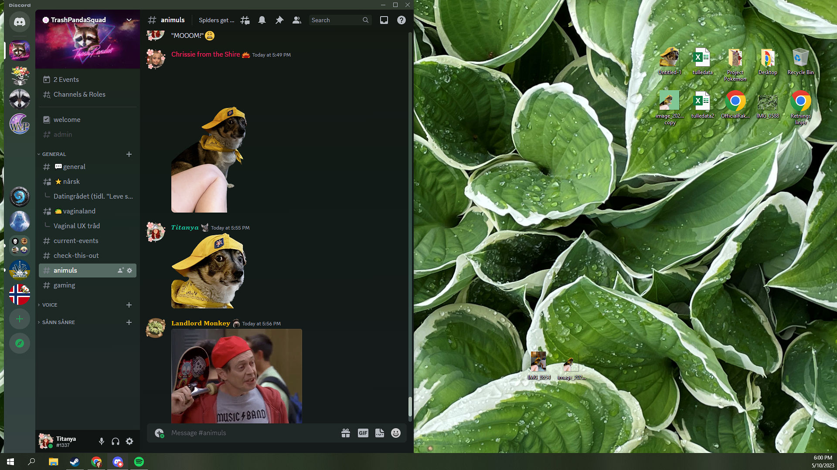The height and width of the screenshot is (470, 837).
Task: Open user settings gear next to Titanya
Action: pos(129,441)
